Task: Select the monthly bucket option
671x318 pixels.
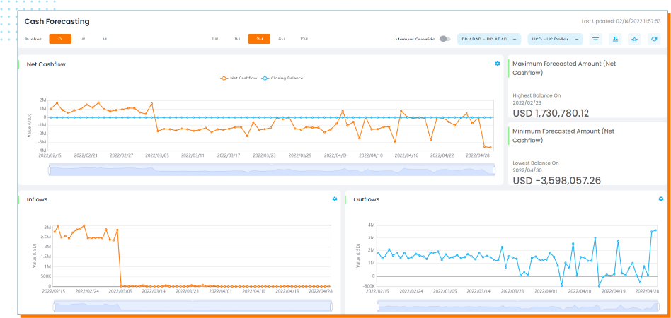Action: (105, 39)
